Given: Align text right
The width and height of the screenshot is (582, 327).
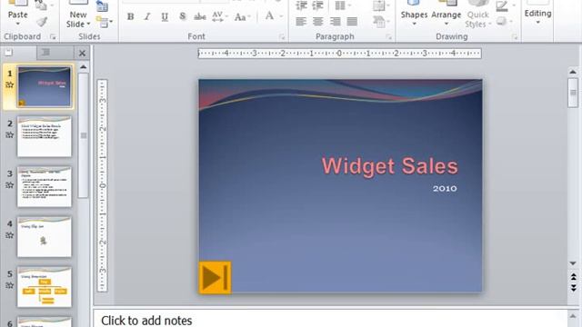Looking at the screenshot, I should (x=336, y=22).
